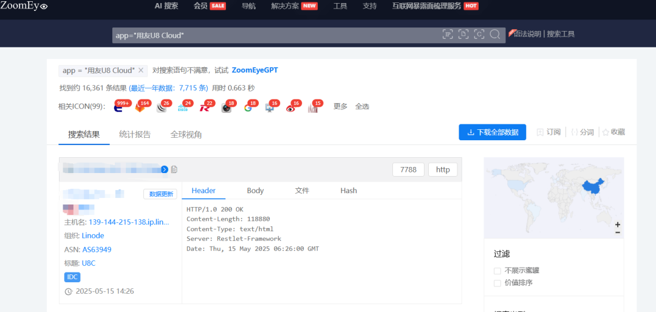The height and width of the screenshot is (312, 656).
Task: Open the AI 搜索 menu
Action: pyautogui.click(x=166, y=6)
